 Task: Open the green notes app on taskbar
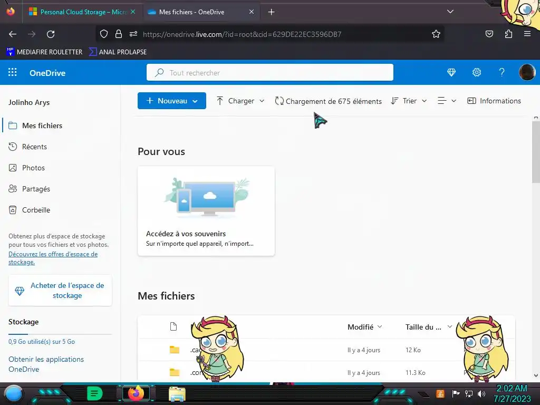click(95, 393)
